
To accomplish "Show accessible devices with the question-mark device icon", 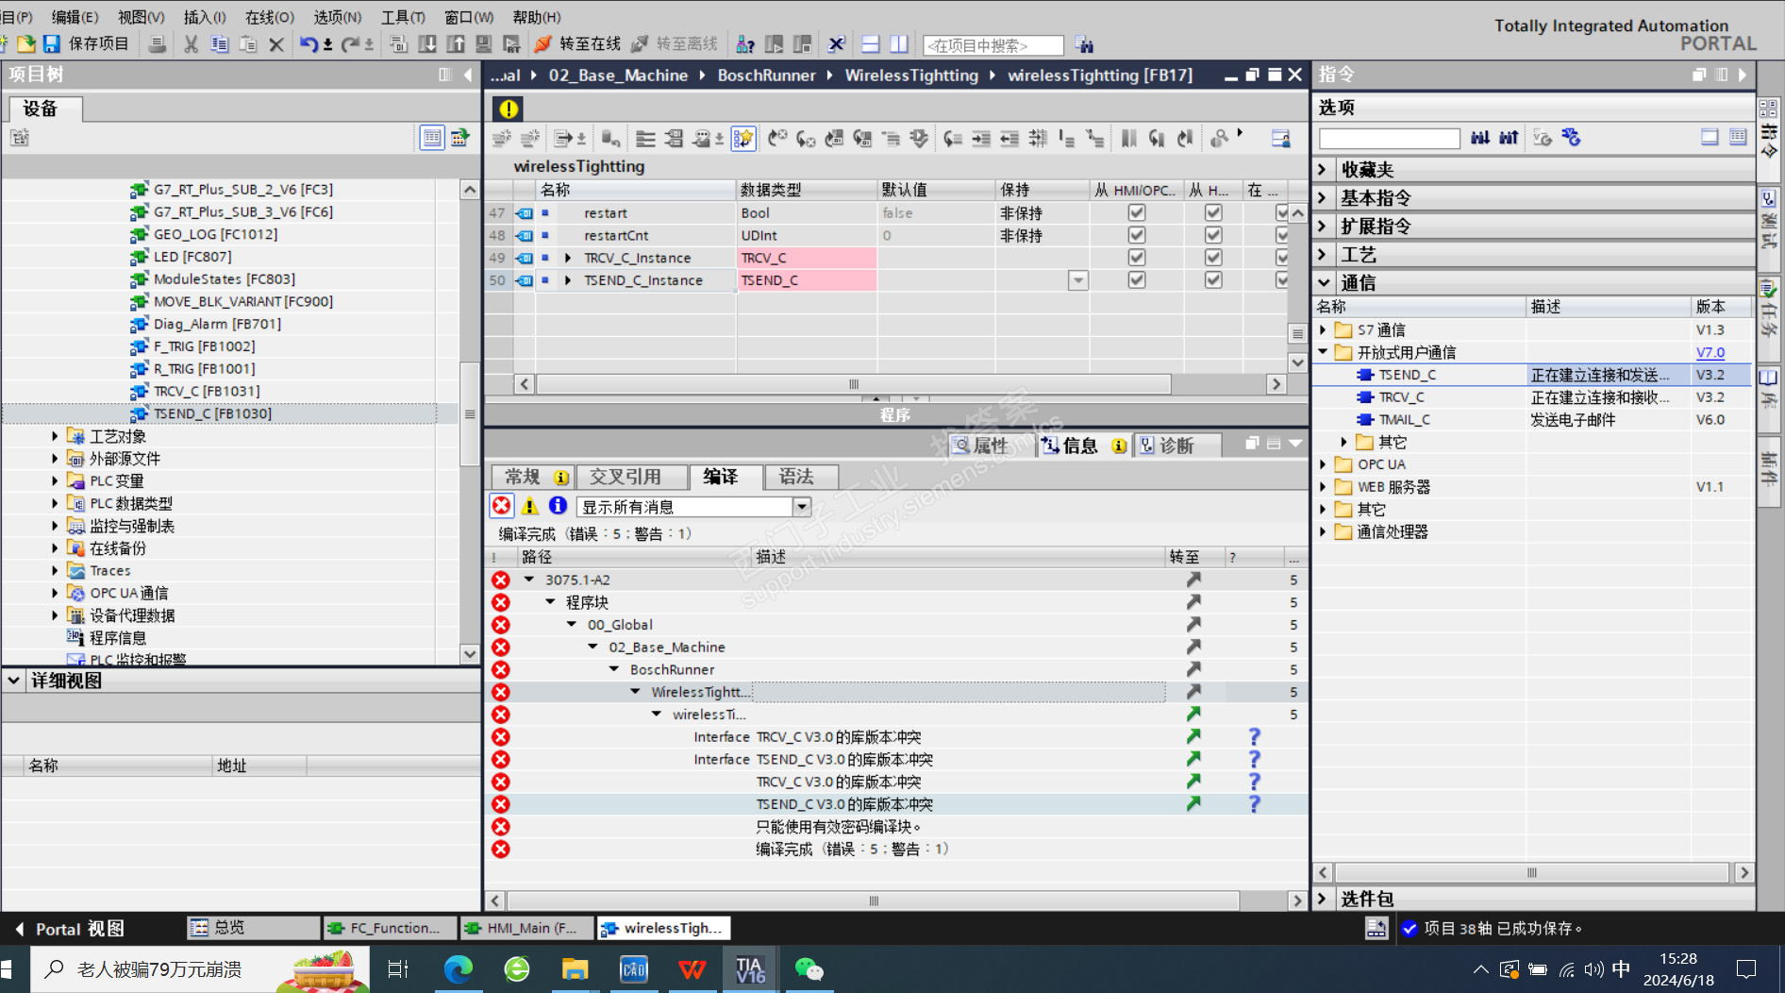I will click(x=745, y=44).
